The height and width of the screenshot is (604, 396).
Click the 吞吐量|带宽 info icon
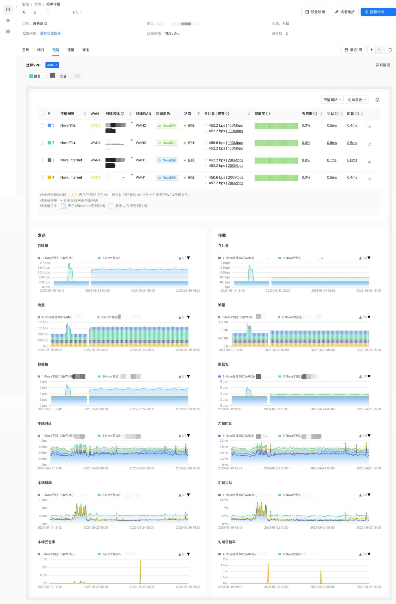pyautogui.click(x=227, y=114)
